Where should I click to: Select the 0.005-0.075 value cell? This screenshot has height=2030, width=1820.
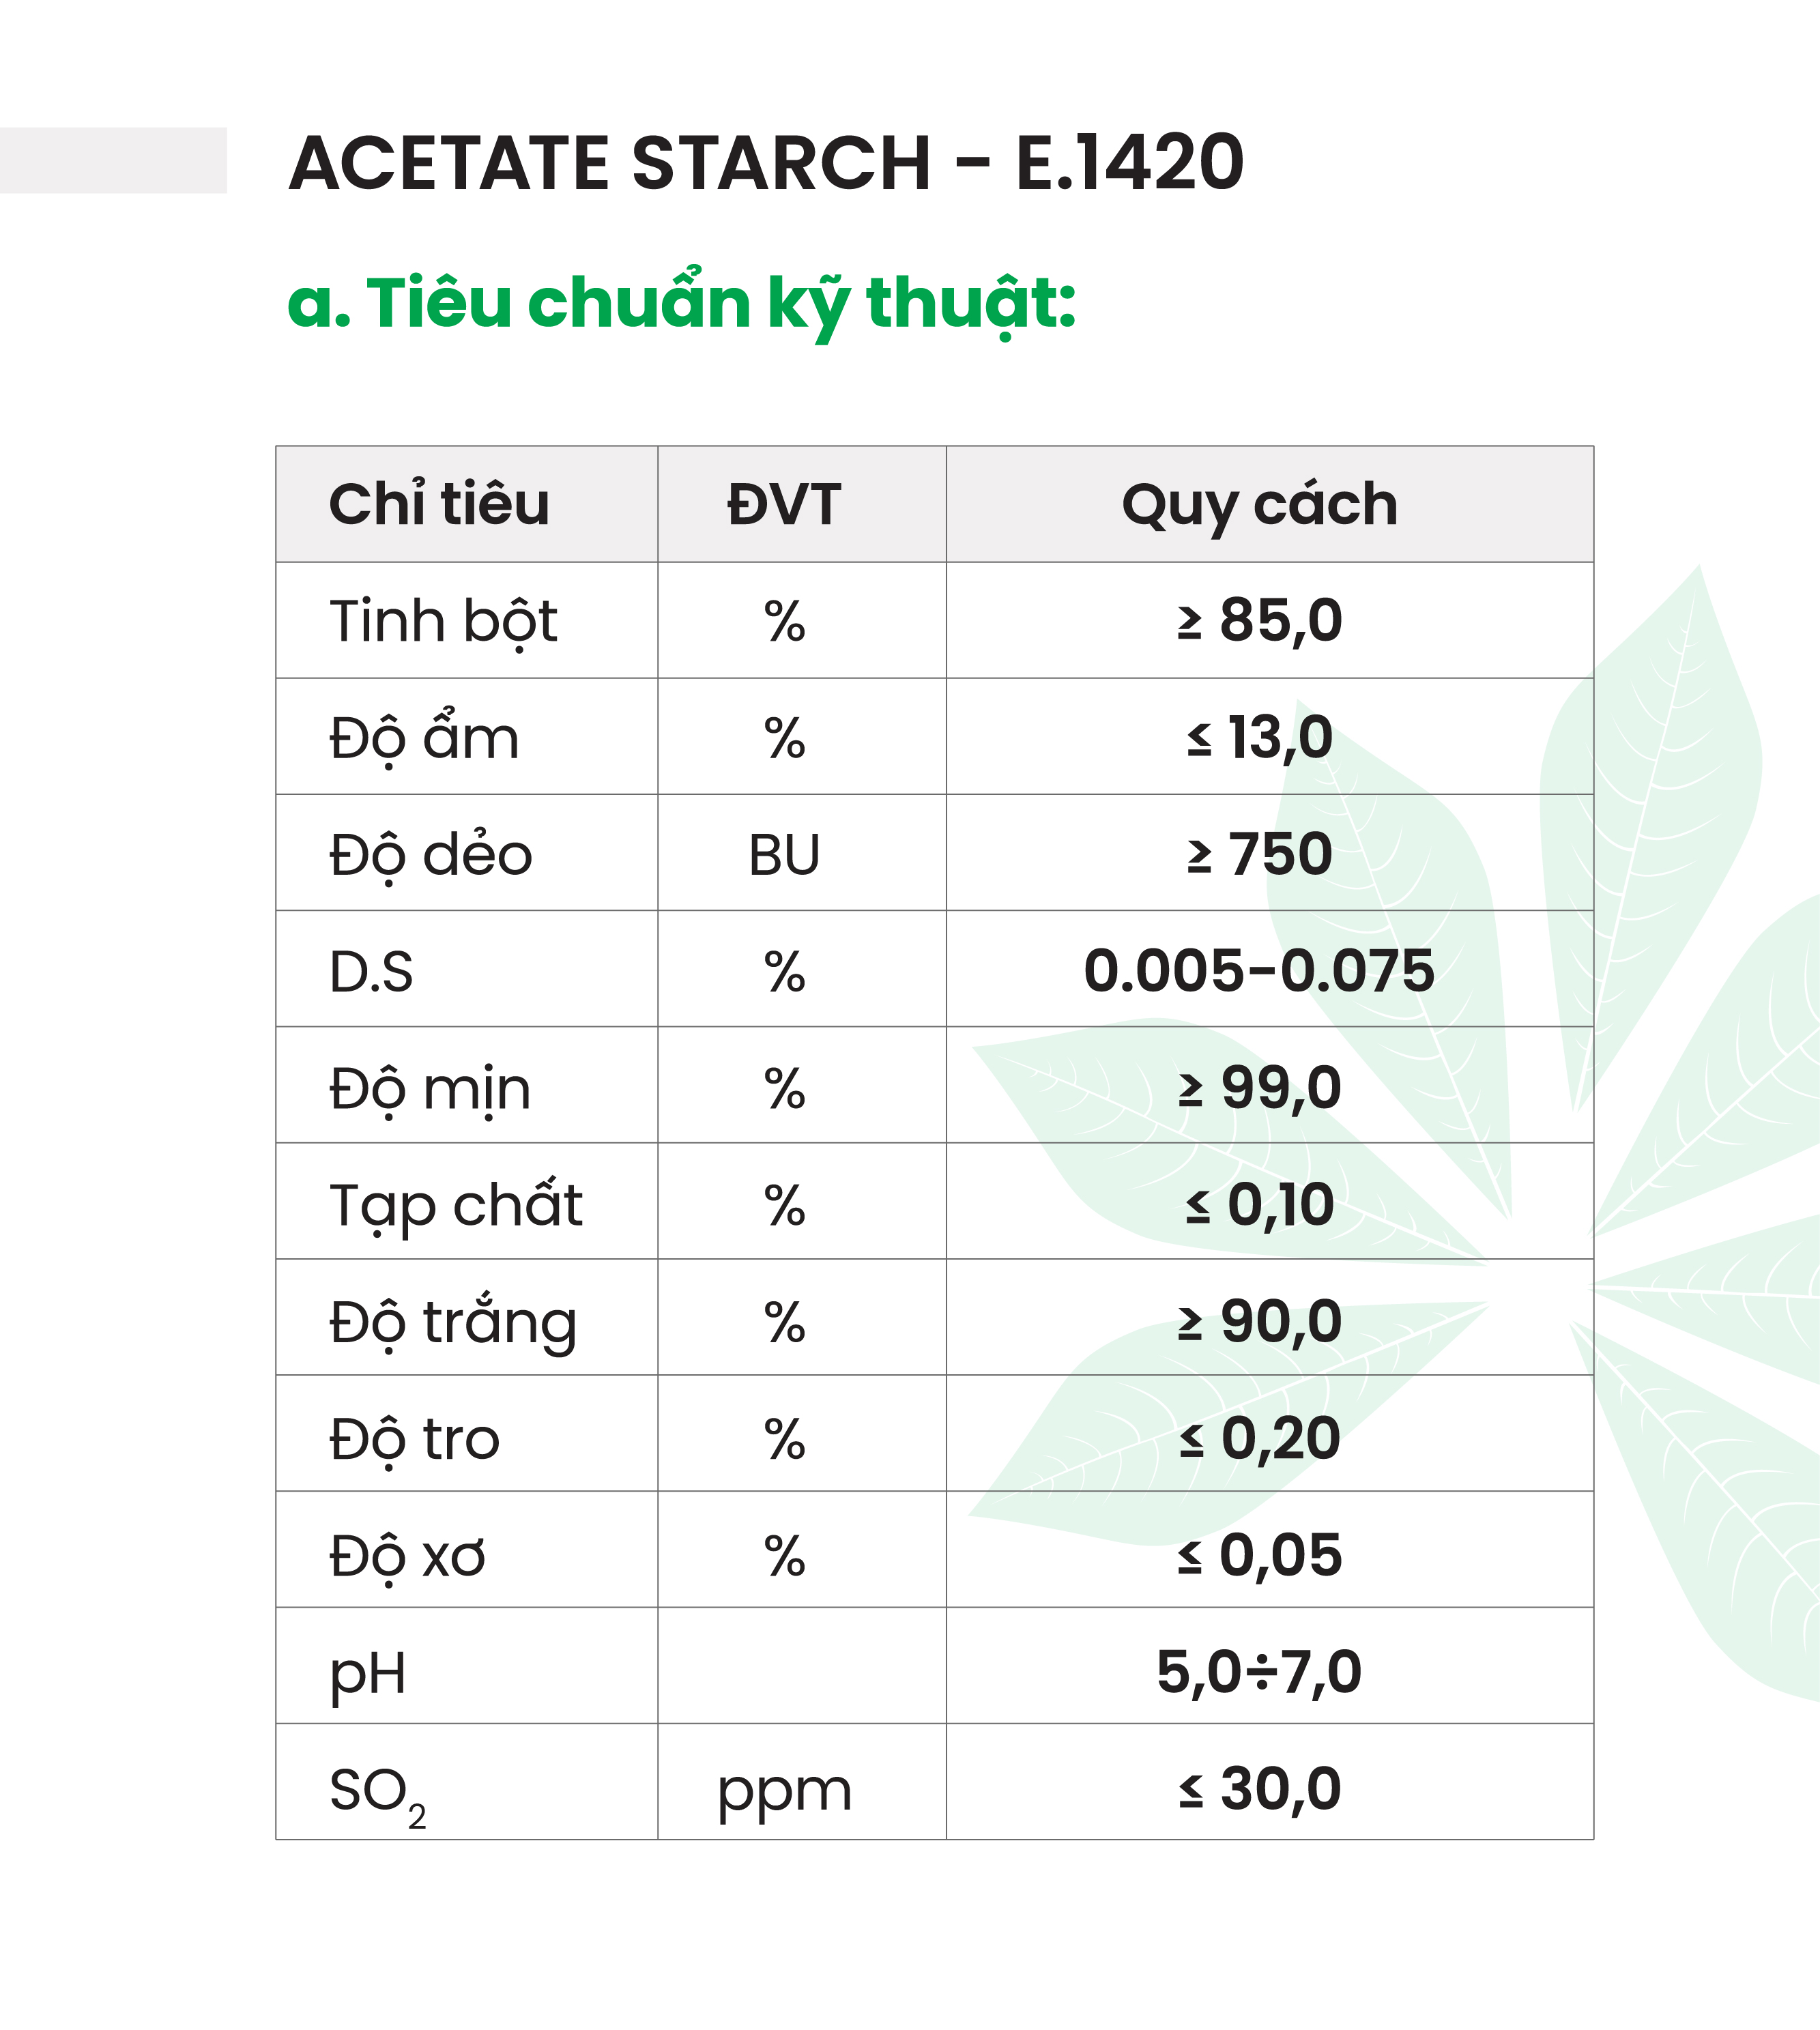(x=1259, y=971)
